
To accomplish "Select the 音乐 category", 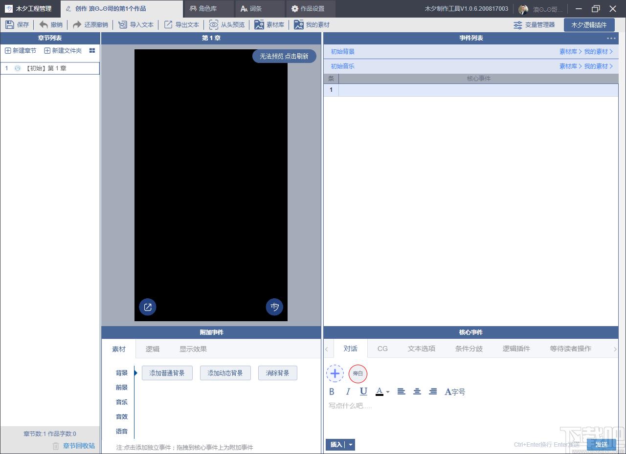I will click(122, 402).
